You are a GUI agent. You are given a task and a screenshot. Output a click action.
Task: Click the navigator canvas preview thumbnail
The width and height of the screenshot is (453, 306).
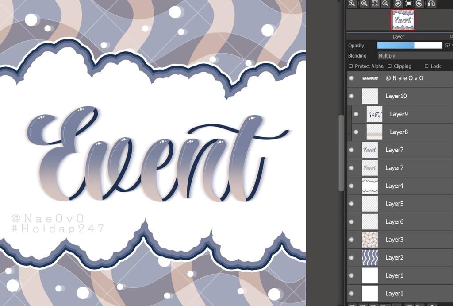(403, 19)
